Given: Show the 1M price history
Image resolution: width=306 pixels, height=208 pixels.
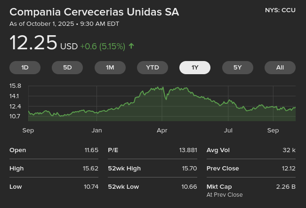Looking at the screenshot, I should coord(110,68).
